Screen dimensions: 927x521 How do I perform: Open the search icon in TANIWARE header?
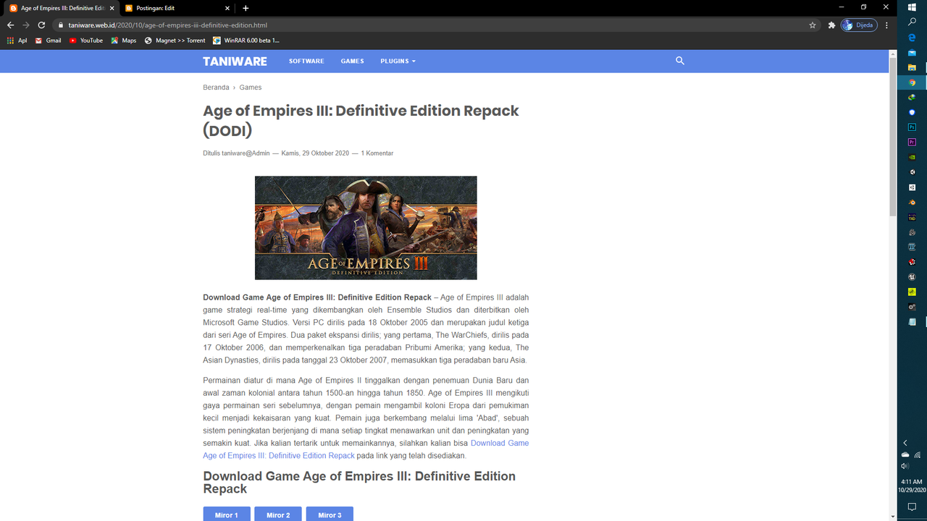click(x=679, y=61)
